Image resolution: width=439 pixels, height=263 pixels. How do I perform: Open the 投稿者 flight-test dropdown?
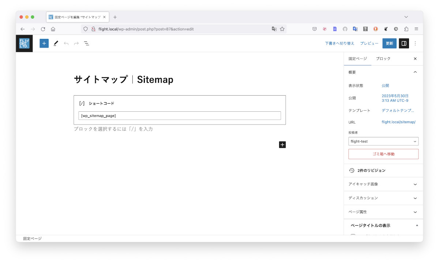click(383, 141)
